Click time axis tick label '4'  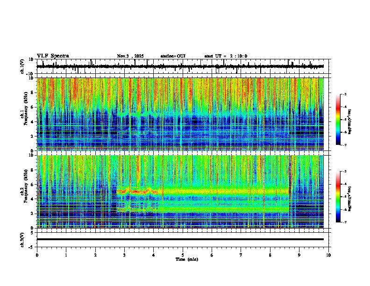point(154,255)
